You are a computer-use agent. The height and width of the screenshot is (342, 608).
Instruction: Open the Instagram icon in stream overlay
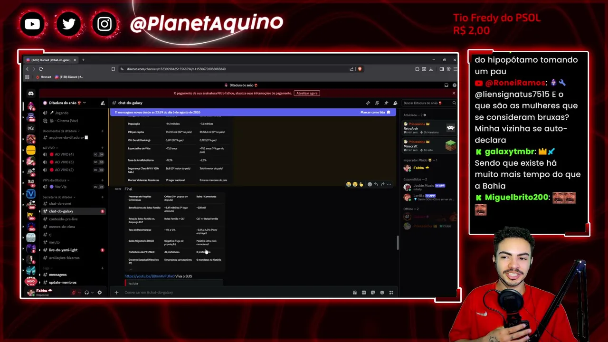point(104,24)
